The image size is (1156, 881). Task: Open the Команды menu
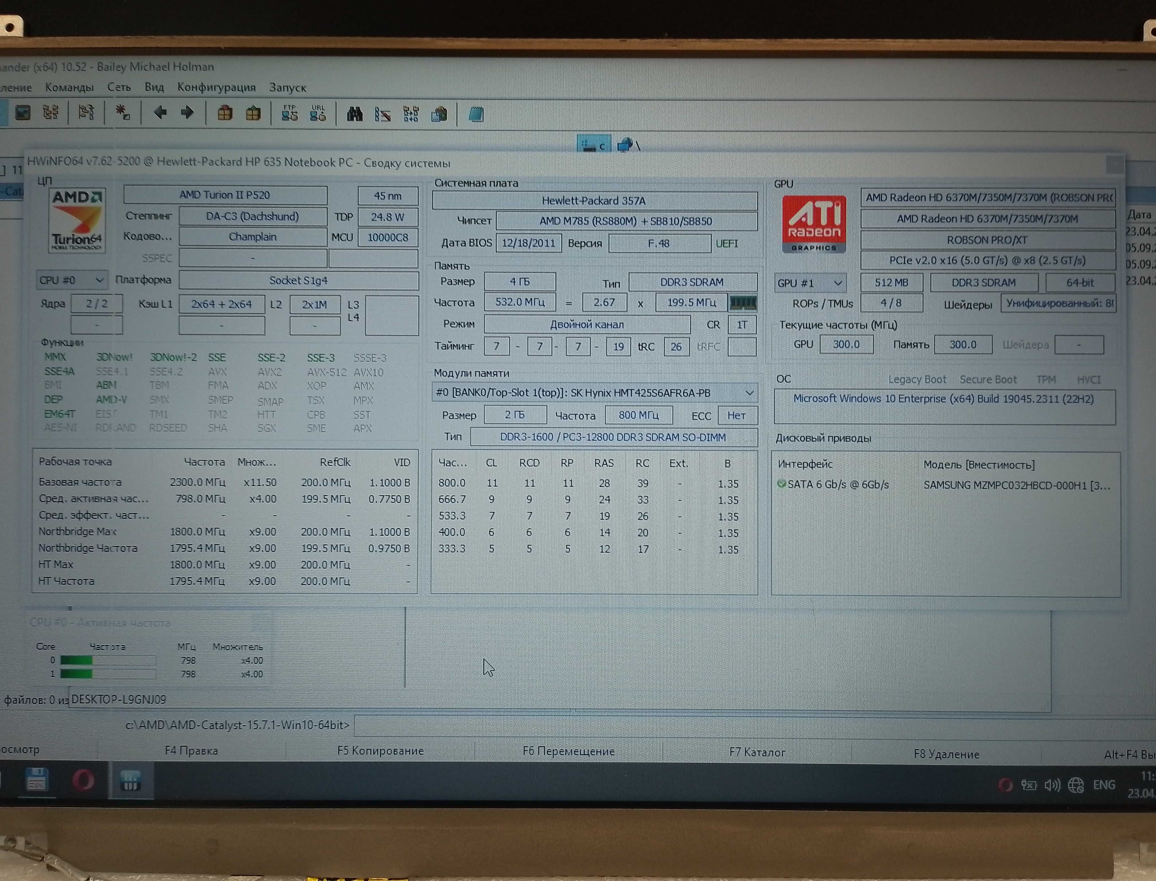pyautogui.click(x=69, y=87)
